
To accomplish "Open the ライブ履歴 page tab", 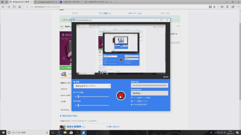I will click(x=105, y=13).
